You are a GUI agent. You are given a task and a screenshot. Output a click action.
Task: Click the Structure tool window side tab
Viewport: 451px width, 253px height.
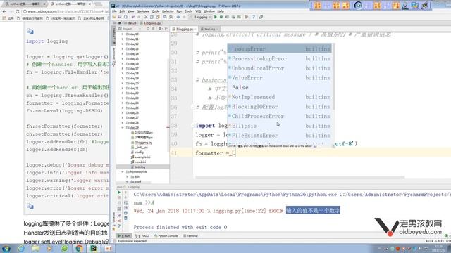click(x=113, y=58)
